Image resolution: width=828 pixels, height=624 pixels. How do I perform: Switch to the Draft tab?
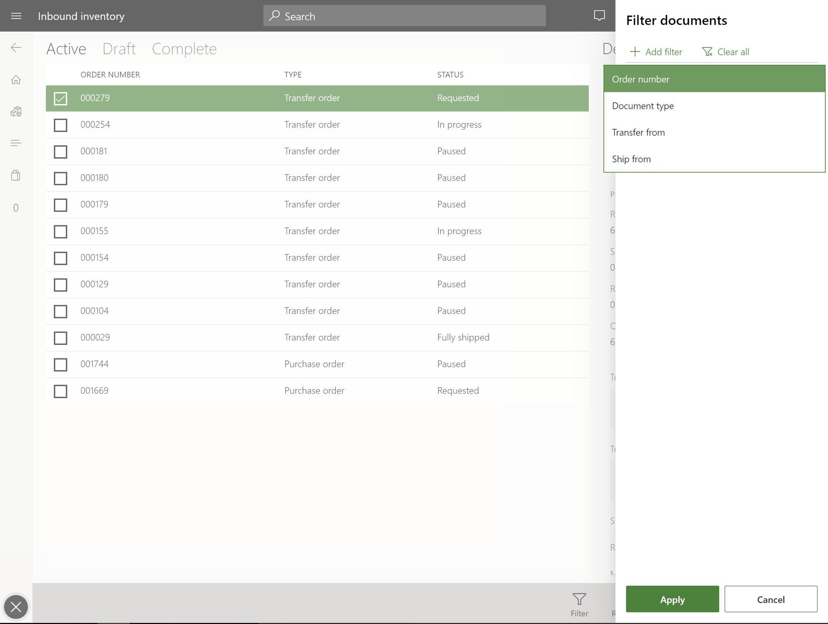pos(119,48)
